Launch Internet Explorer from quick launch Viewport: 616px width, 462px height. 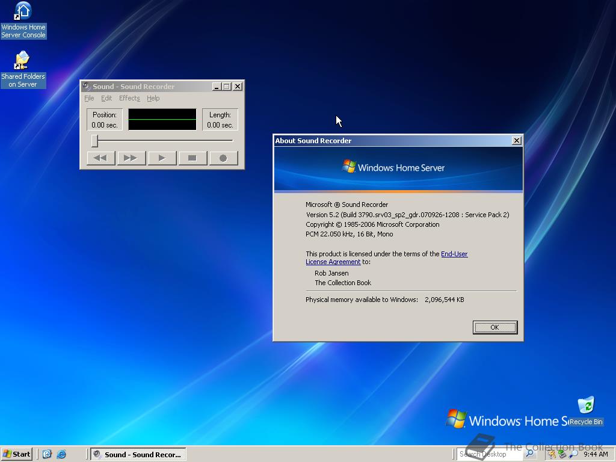point(61,454)
